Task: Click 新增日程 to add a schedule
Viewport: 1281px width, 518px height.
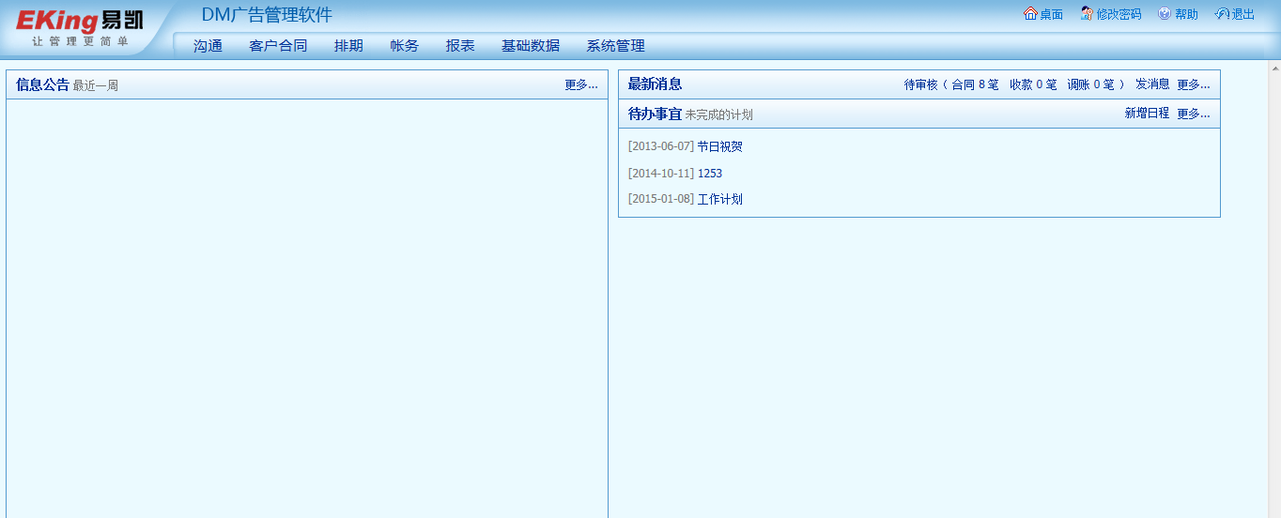Action: [x=1147, y=114]
